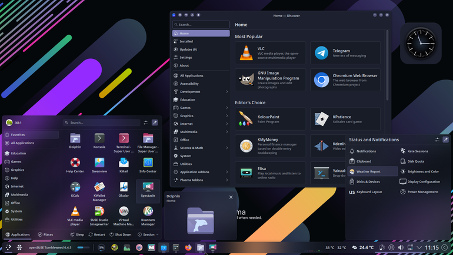Open Weather Report in Status panel
Viewport: 453px width, 255px height.
[x=372, y=171]
